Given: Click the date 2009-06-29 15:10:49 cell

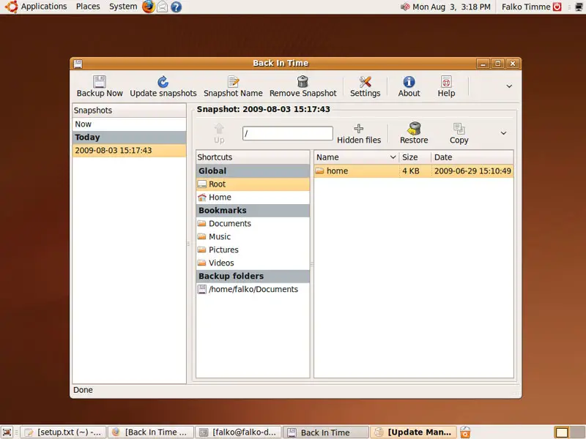Looking at the screenshot, I should (x=472, y=171).
